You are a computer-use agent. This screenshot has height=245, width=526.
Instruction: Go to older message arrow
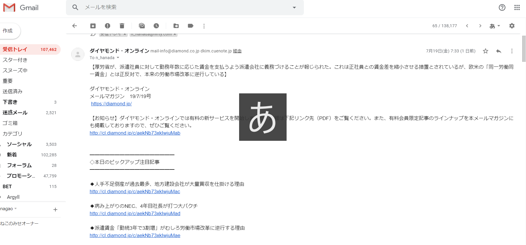(x=480, y=26)
